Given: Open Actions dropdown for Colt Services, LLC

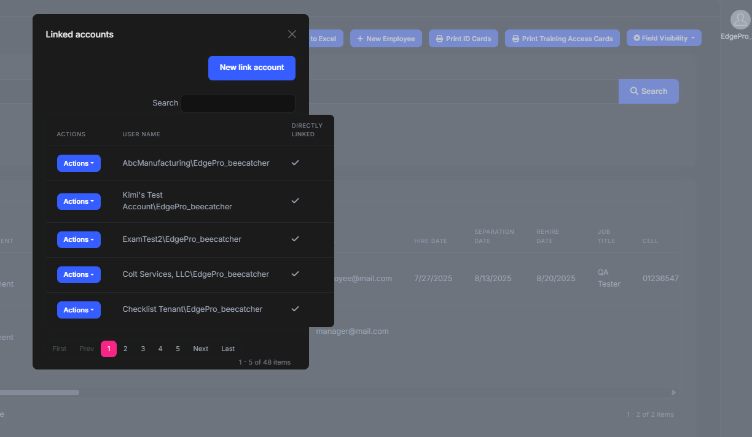Looking at the screenshot, I should pos(79,274).
